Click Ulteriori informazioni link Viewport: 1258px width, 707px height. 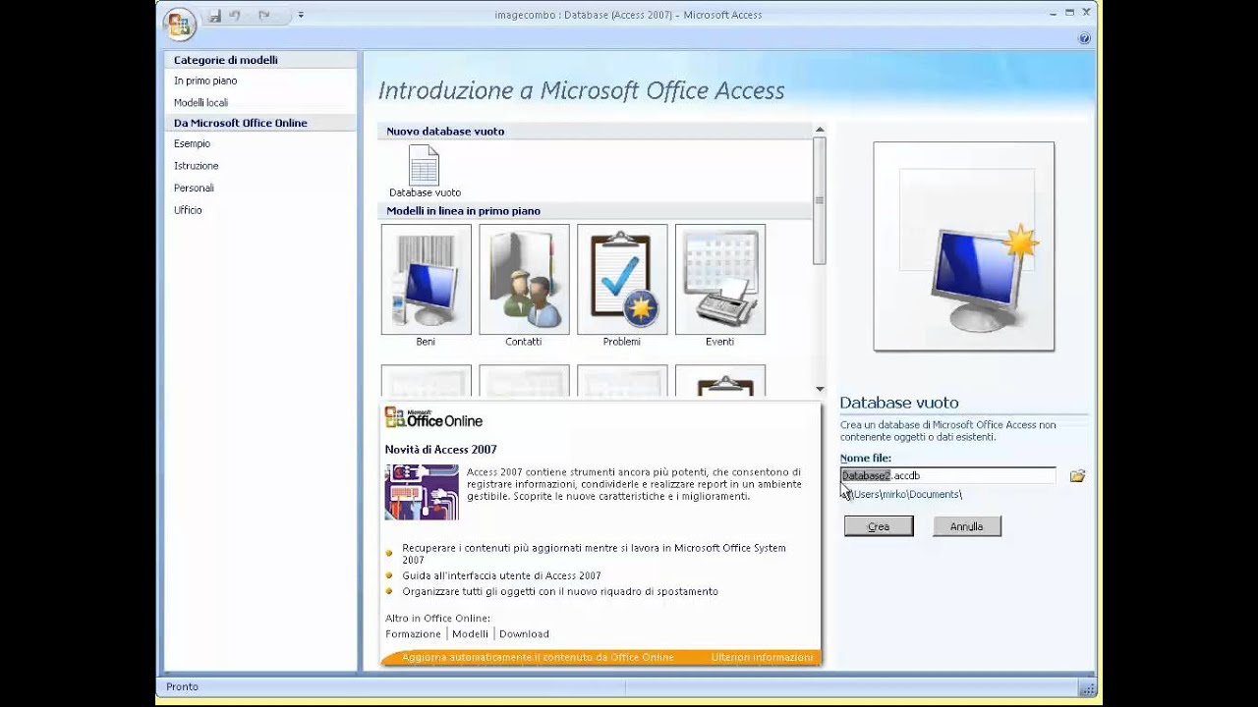[x=762, y=657]
